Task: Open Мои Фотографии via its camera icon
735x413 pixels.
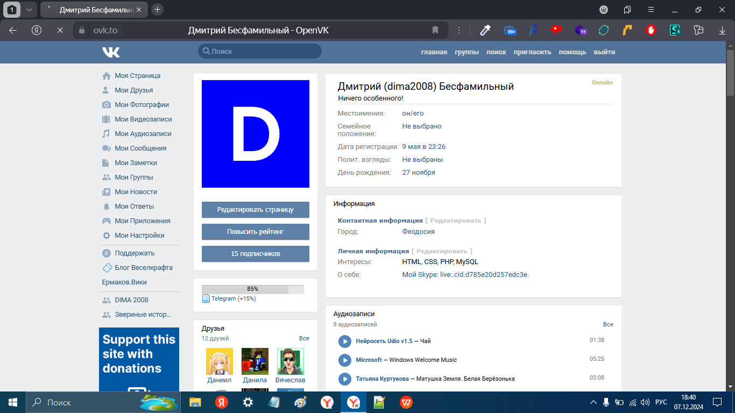Action: [107, 105]
